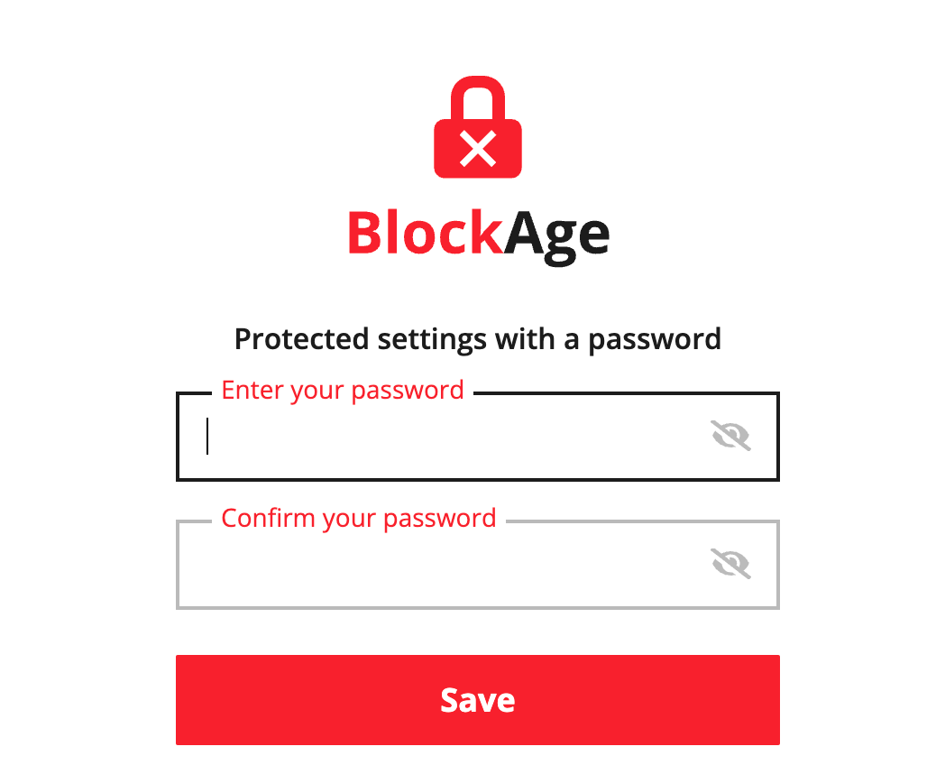Click Save to store the password

click(477, 700)
